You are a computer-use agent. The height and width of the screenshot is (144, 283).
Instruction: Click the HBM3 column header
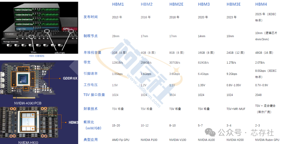tap(204, 4)
